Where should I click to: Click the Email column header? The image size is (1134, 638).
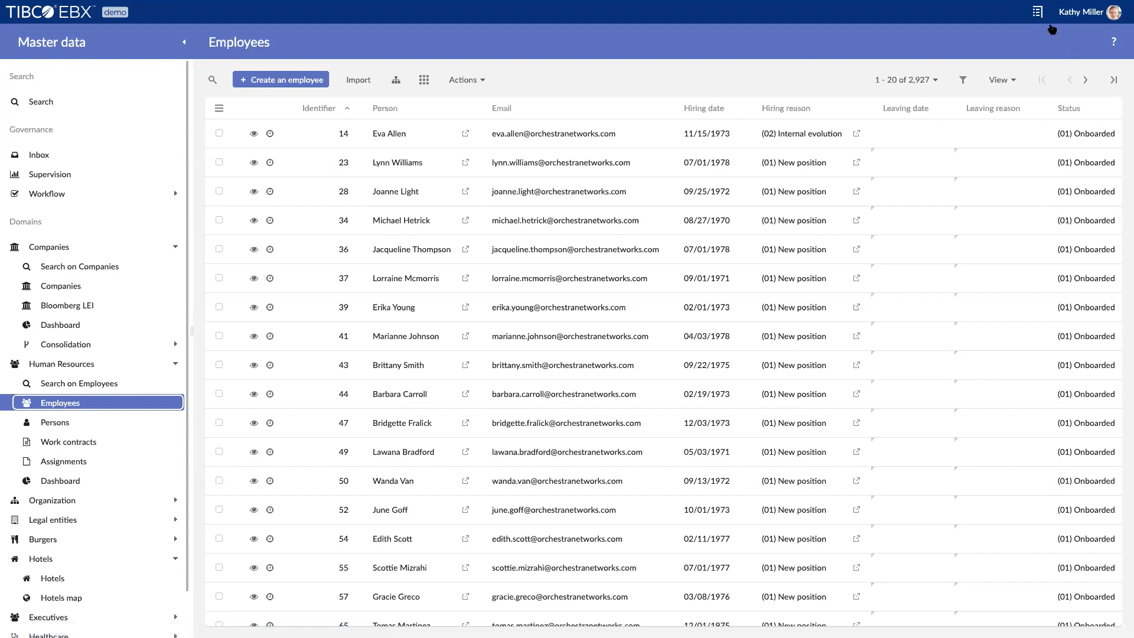(x=501, y=108)
